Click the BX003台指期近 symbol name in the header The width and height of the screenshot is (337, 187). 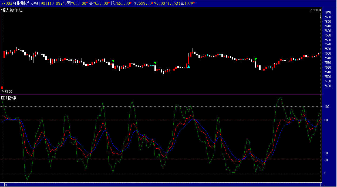tap(15, 3)
